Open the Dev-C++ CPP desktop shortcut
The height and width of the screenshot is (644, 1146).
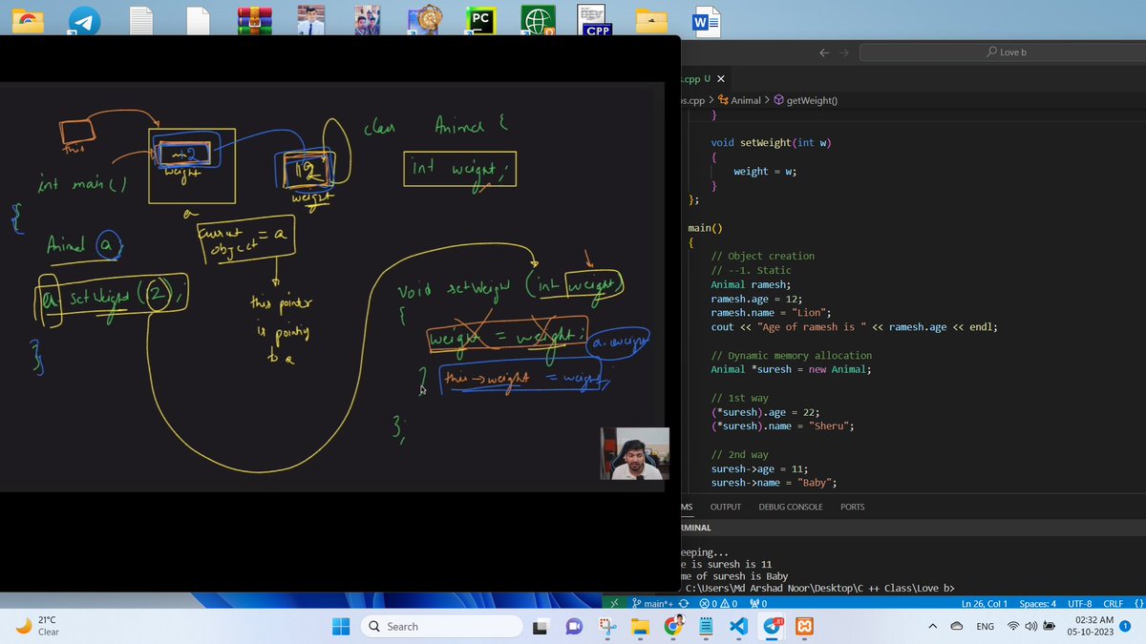[x=593, y=20]
